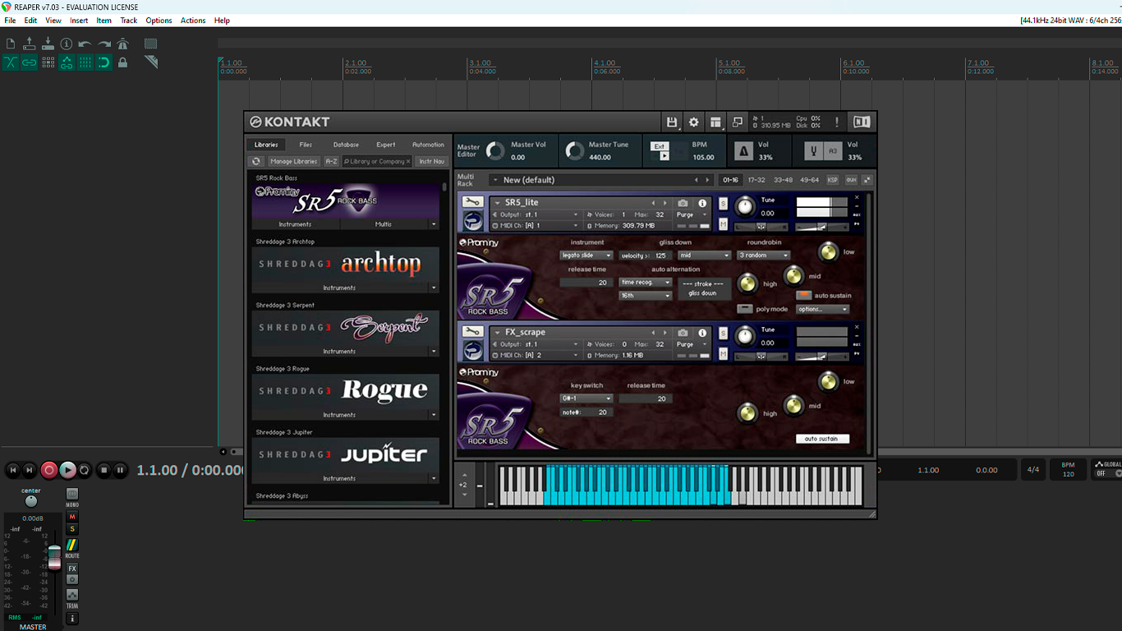Click the Save project download icon
This screenshot has width=1122, height=631.
48,44
